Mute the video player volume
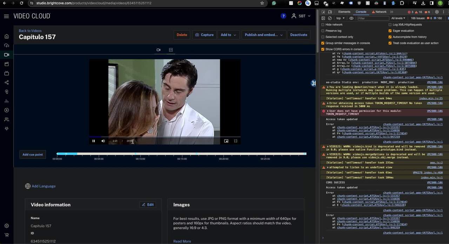The height and width of the screenshot is (244, 449). [103, 141]
